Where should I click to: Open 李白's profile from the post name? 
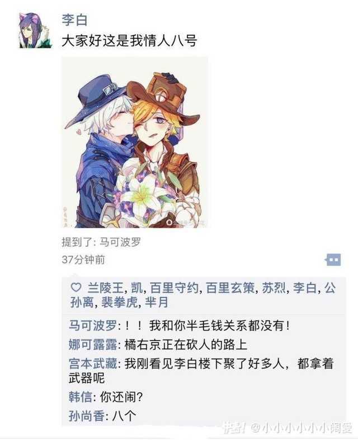(75, 20)
